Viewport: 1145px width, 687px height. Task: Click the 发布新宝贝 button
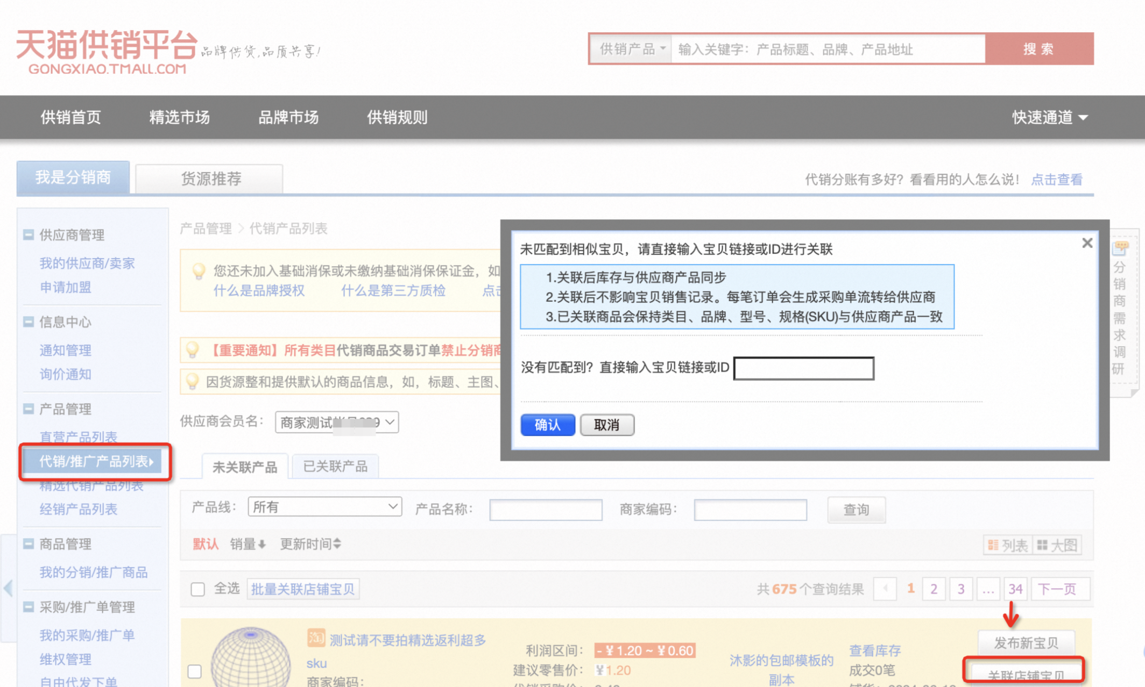point(1026,643)
